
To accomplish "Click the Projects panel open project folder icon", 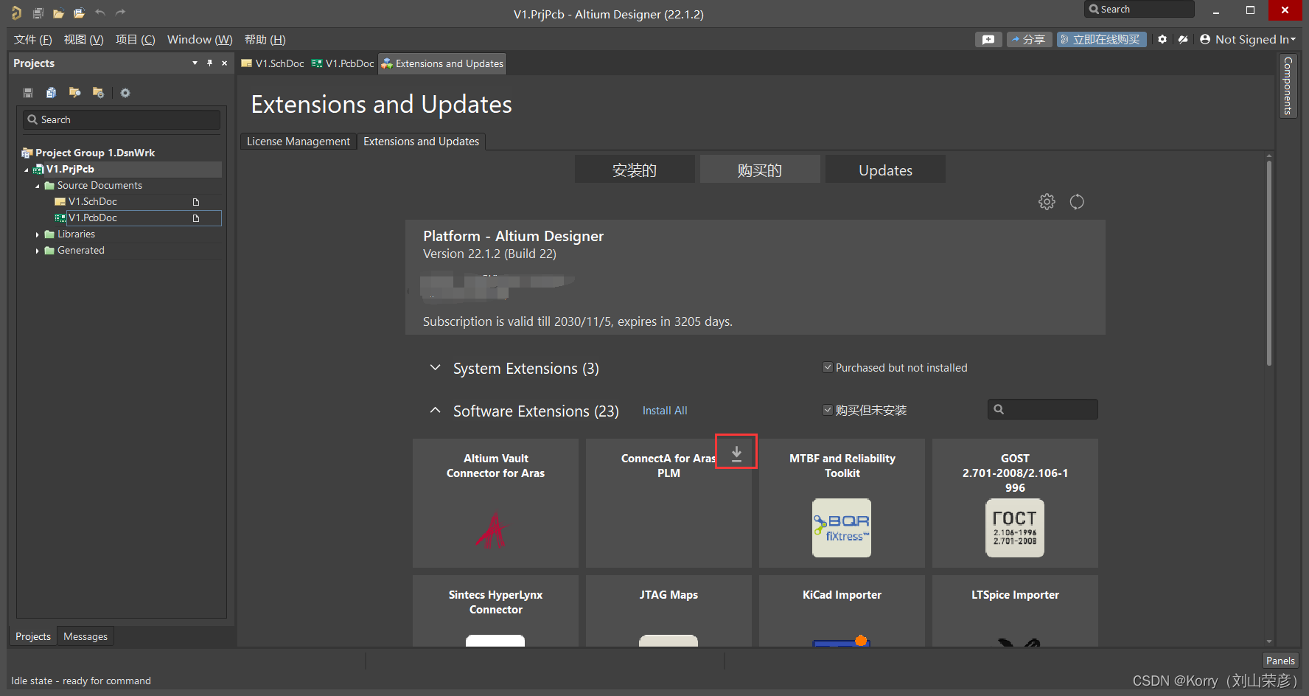I will click(74, 93).
